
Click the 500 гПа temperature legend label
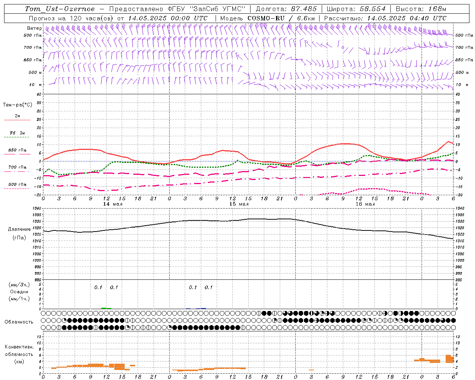[x=17, y=184]
